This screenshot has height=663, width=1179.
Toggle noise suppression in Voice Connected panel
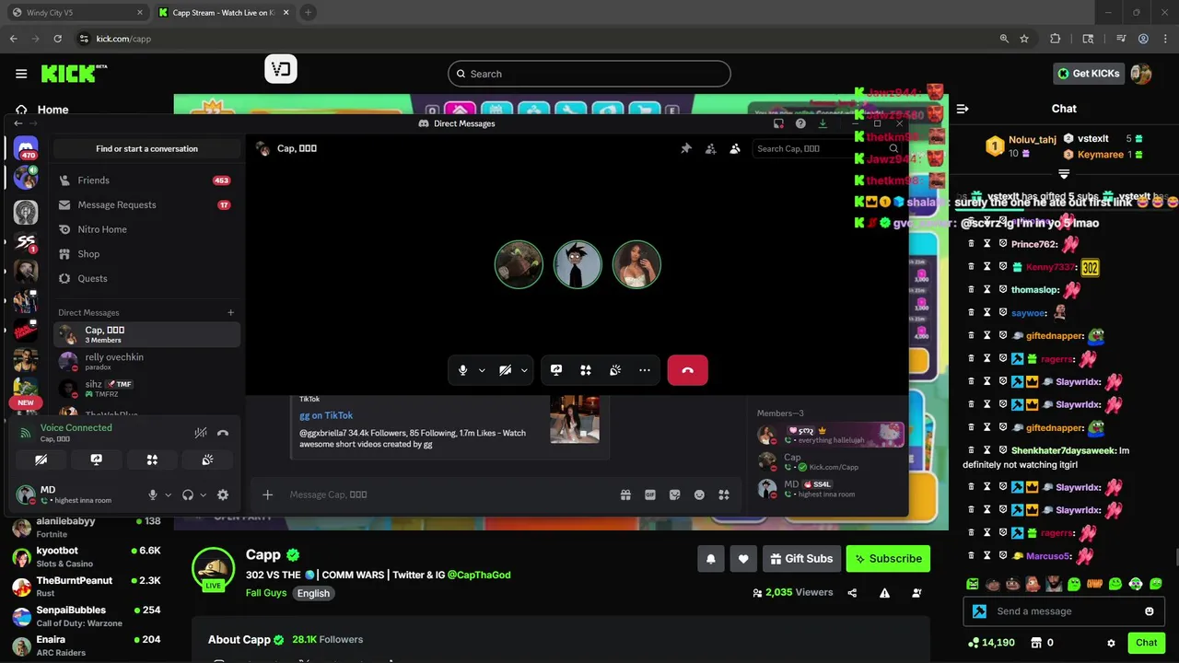(x=200, y=433)
